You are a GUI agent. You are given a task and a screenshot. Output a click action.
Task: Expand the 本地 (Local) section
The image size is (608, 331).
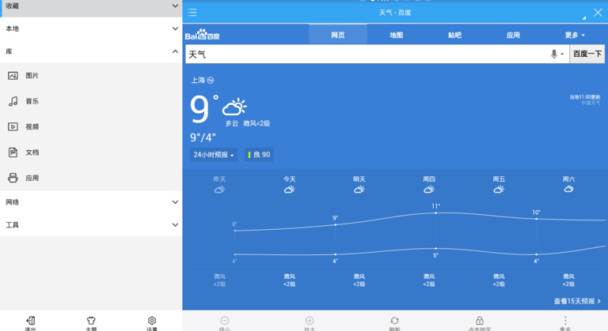coord(91,28)
